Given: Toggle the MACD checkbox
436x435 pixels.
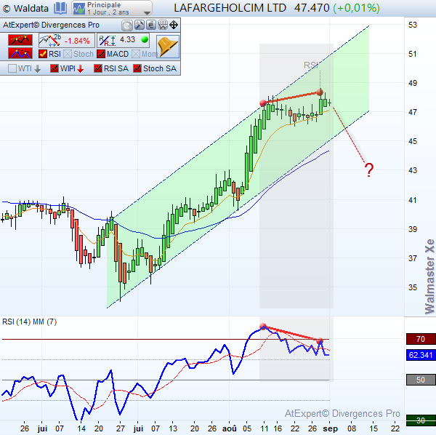Looking at the screenshot, I should [x=101, y=54].
